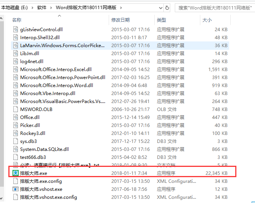Select file name Rockey3.dll
Viewport: 255px width, 203px height.
pyautogui.click(x=33, y=133)
